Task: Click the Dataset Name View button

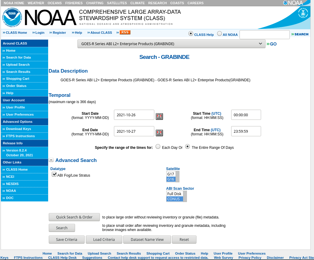Action: coord(147,240)
